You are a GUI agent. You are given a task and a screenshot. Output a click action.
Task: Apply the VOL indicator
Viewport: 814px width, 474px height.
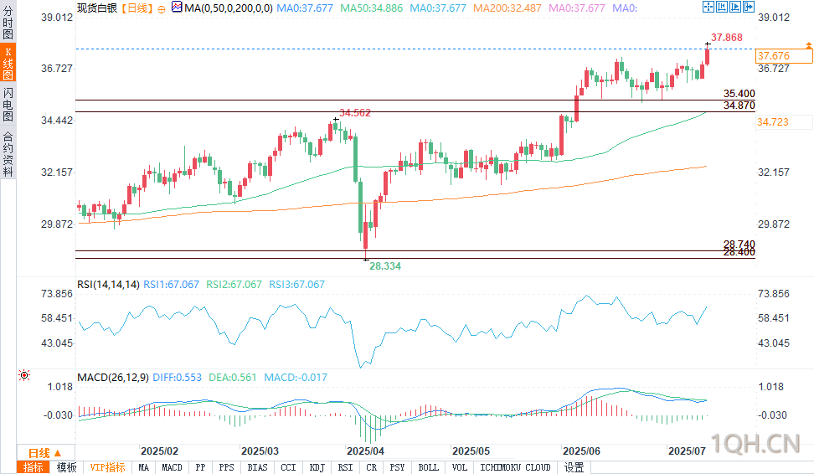click(x=460, y=467)
